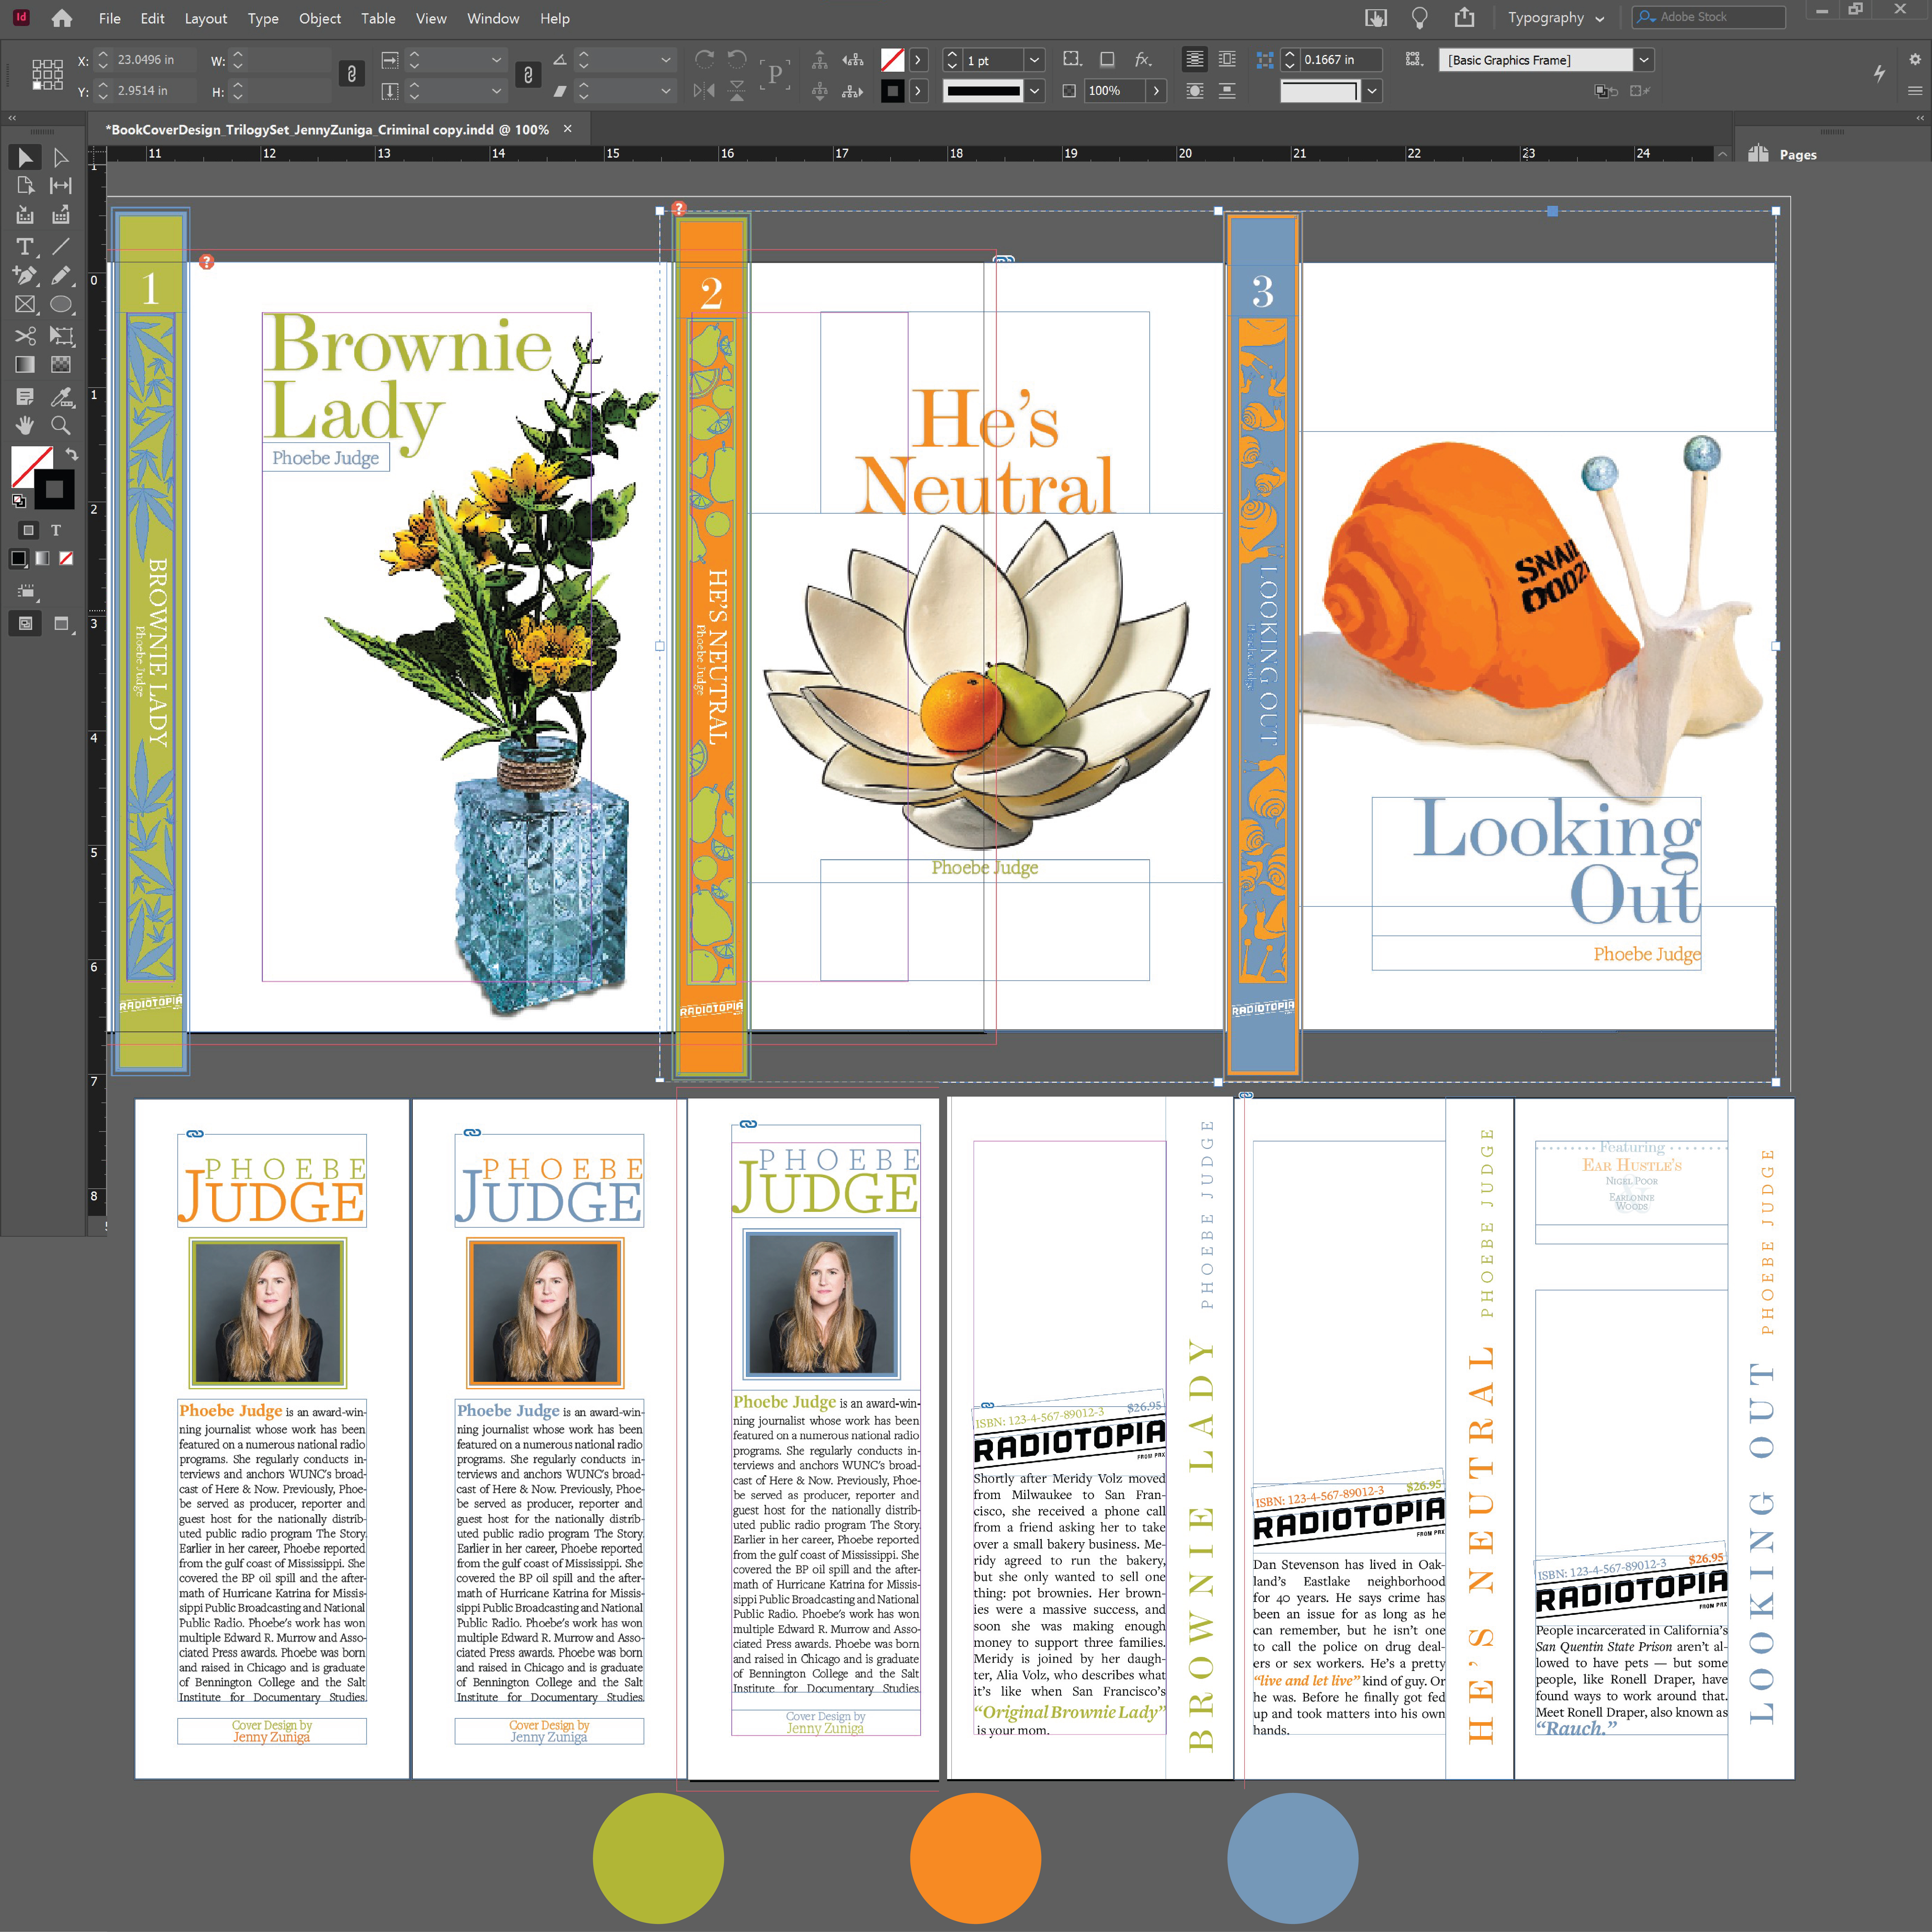The image size is (1932, 1932).
Task: Select the Scissors tool
Action: pos(25,336)
